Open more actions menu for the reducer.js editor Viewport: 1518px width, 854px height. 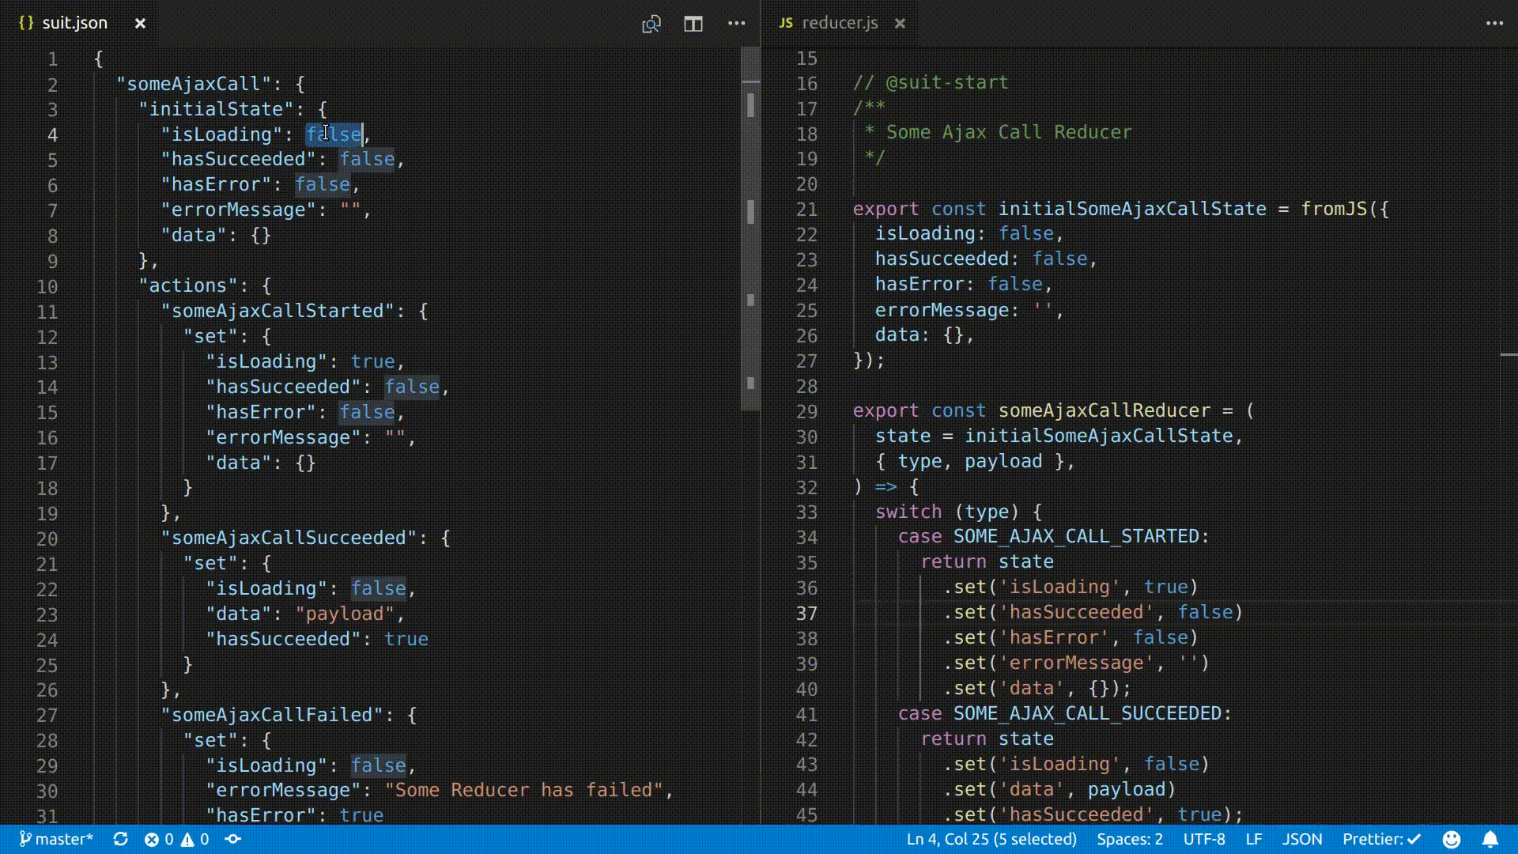(x=1493, y=24)
